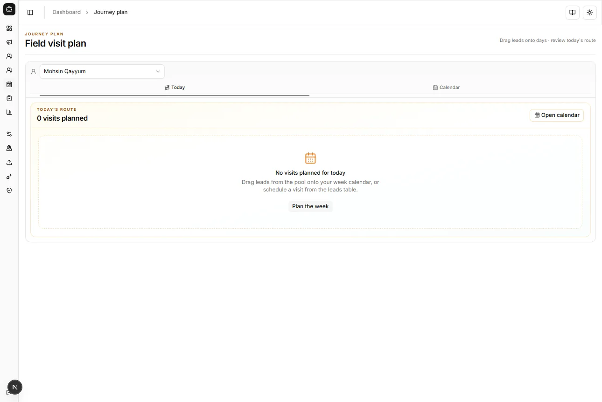Expand the Mohsin Qayyum user dropdown

click(102, 71)
